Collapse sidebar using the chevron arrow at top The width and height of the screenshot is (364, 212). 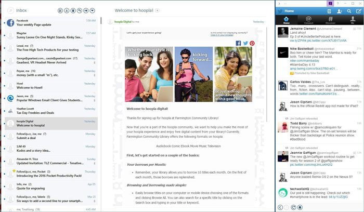(x=279, y=4)
